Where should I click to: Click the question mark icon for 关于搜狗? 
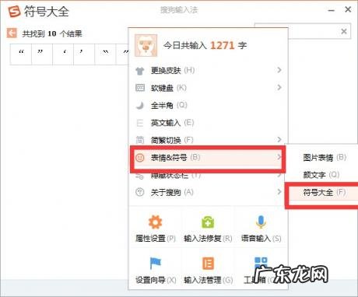pyautogui.click(x=140, y=192)
